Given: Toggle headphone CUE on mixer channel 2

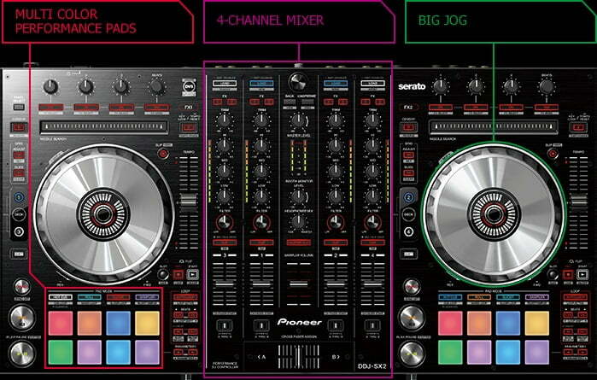Looking at the screenshot, I should (x=336, y=243).
